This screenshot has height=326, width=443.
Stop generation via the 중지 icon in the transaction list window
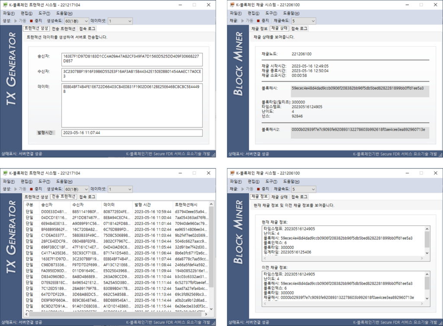click(x=31, y=189)
